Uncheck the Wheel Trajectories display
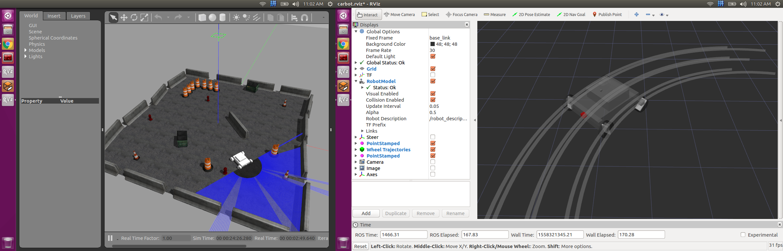This screenshot has width=783, height=251. pos(433,150)
